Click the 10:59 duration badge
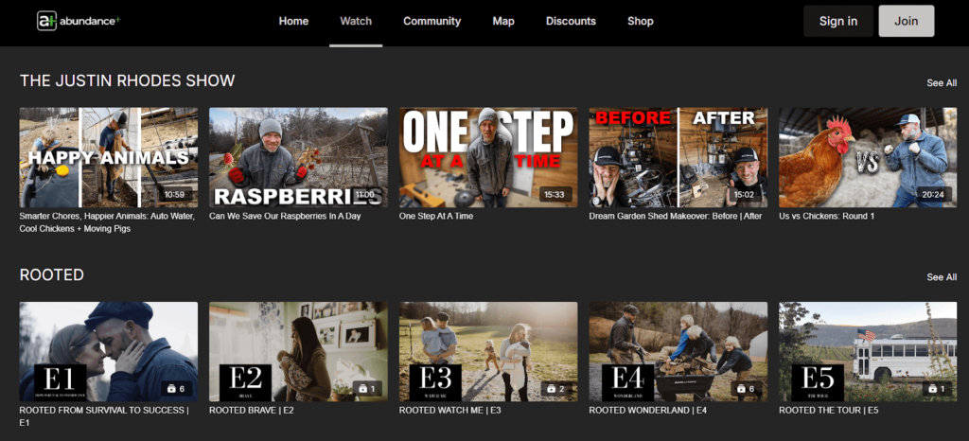Viewport: 969px width, 441px height. (x=174, y=195)
